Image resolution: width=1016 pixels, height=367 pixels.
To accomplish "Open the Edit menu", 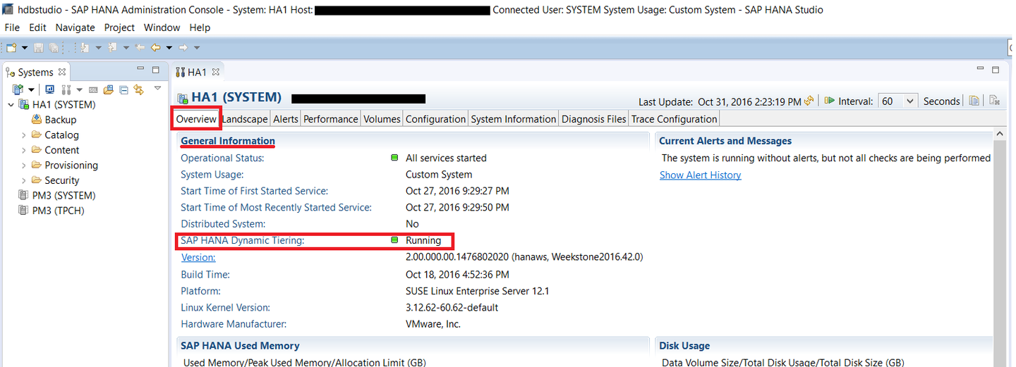I will click(x=37, y=27).
